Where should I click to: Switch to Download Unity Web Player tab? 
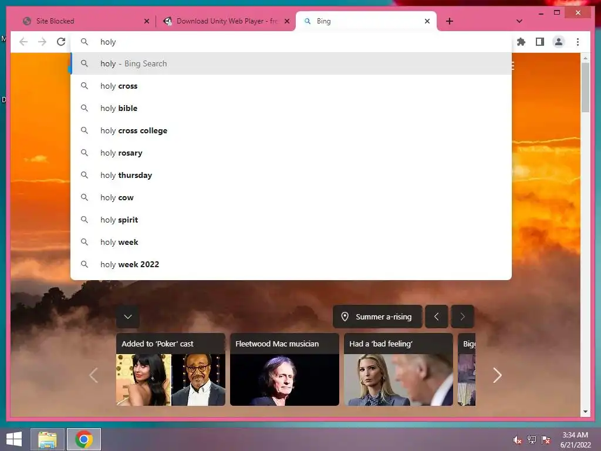[x=225, y=21]
